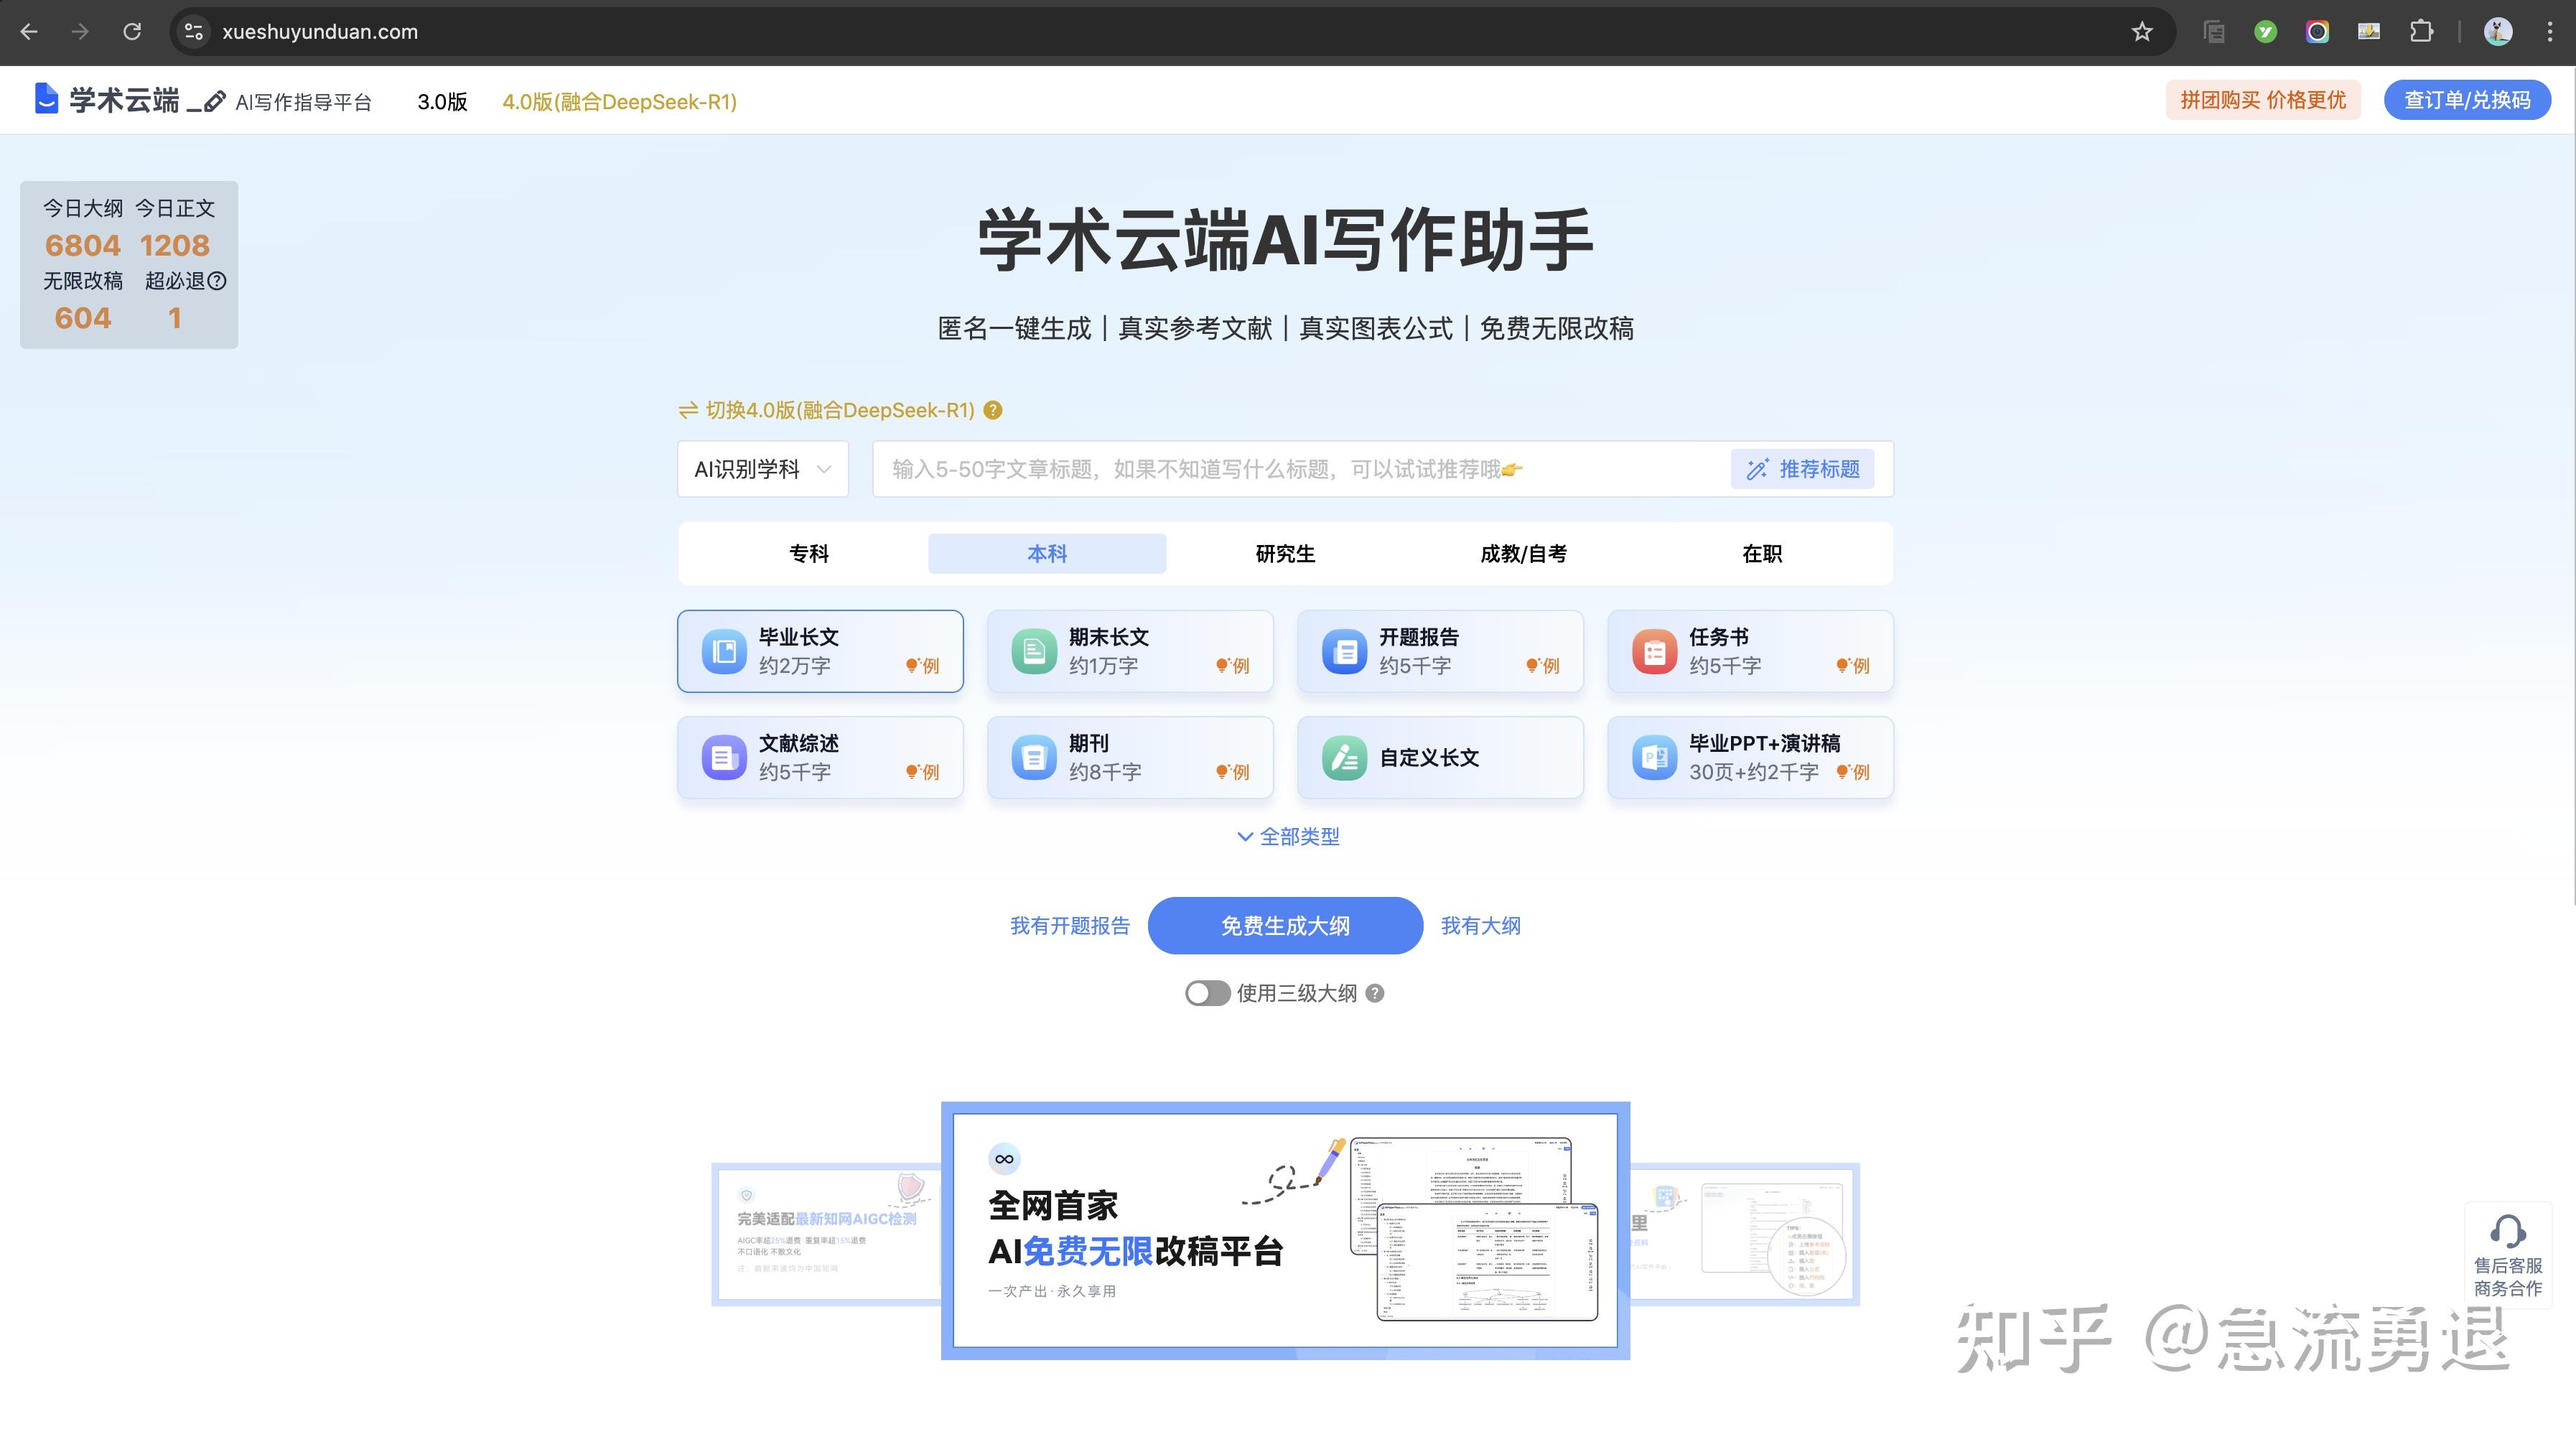Screen dimensions: 2576x1442
Task: Click the 今日正文 count 1208
Action: (175, 245)
